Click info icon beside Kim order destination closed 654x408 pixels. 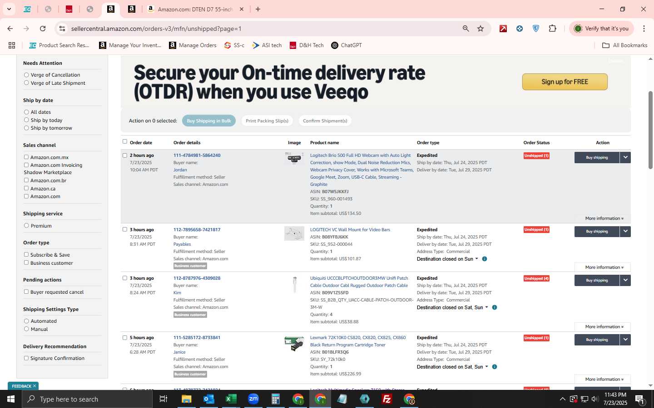coord(495,307)
